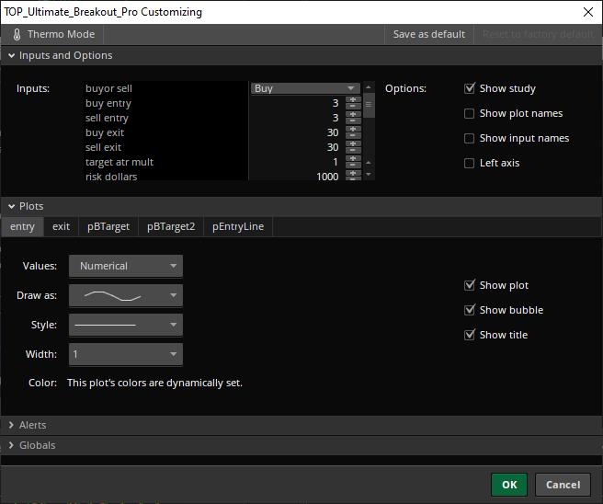
Task: Click the OK button
Action: (509, 485)
